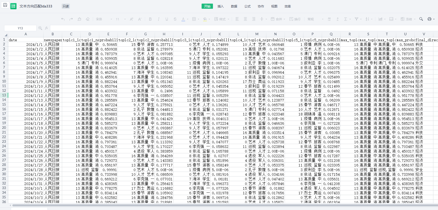Click the 'date' header cell
Image resolution: width=438 pixels, height=210 pixels.
[x=26, y=40]
